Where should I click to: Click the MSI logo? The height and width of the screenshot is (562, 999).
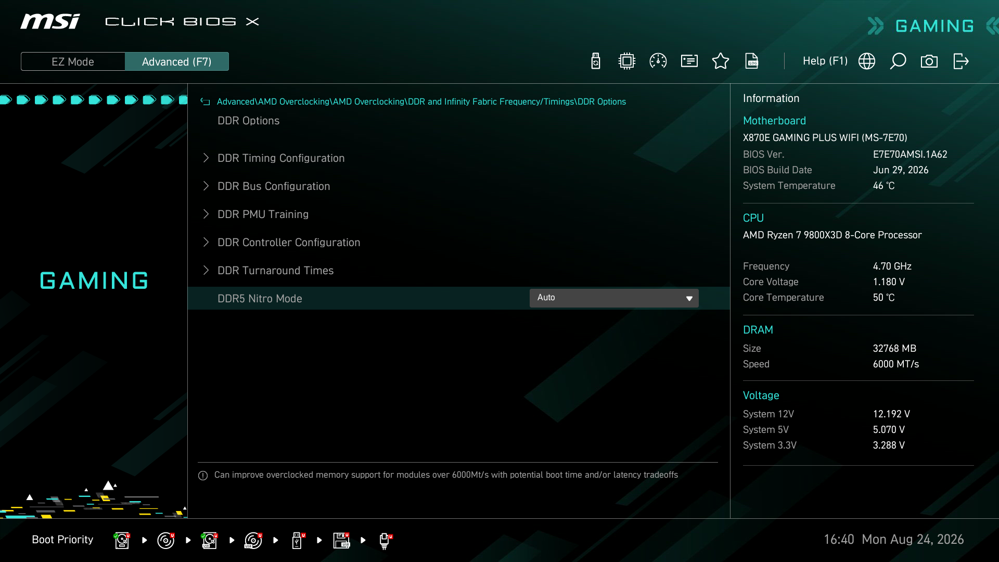[50, 21]
